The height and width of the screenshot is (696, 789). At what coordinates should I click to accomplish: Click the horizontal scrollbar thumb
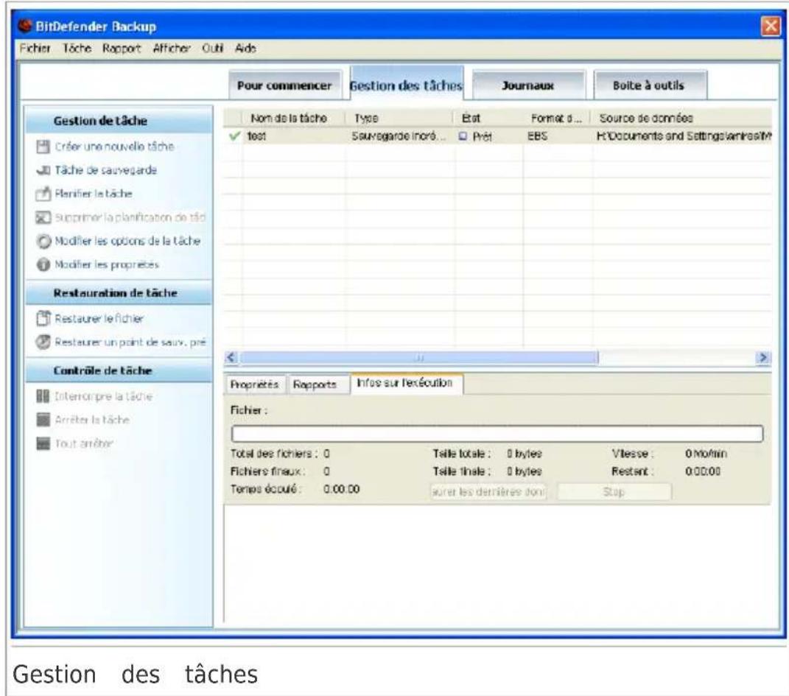419,357
